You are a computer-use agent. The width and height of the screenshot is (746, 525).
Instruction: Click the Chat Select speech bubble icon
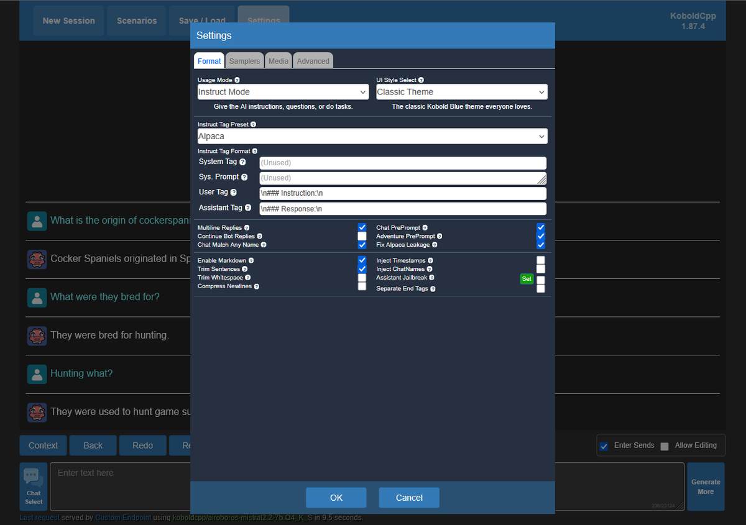pos(34,477)
